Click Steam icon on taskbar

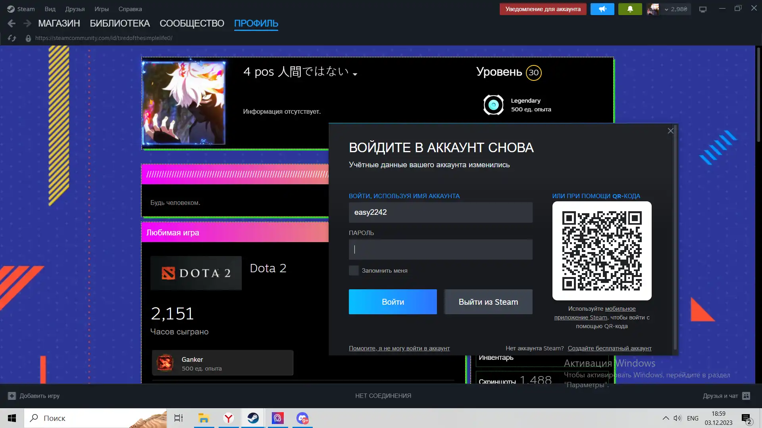(253, 418)
